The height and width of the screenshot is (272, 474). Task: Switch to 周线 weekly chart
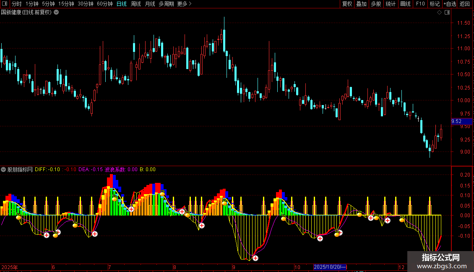(136, 4)
